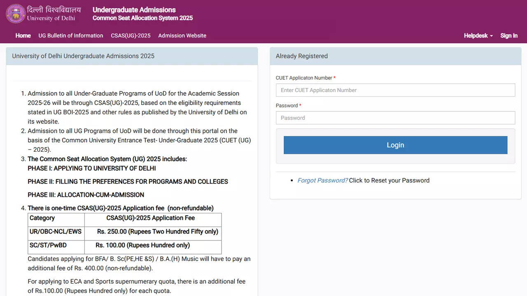The image size is (527, 296).
Task: Click University of Delhi Undergraduate Admissions 2025 heading
Action: pyautogui.click(x=83, y=56)
